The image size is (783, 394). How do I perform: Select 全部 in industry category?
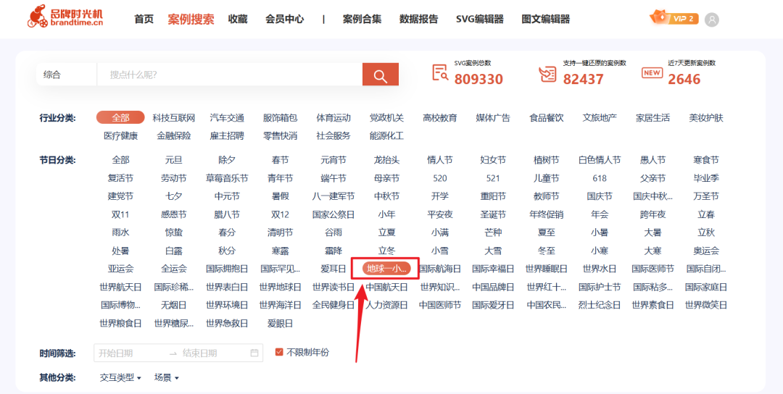click(120, 118)
